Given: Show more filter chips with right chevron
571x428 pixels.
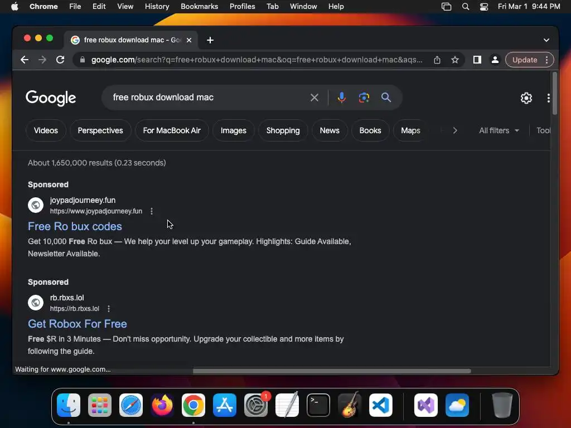Looking at the screenshot, I should [x=455, y=130].
